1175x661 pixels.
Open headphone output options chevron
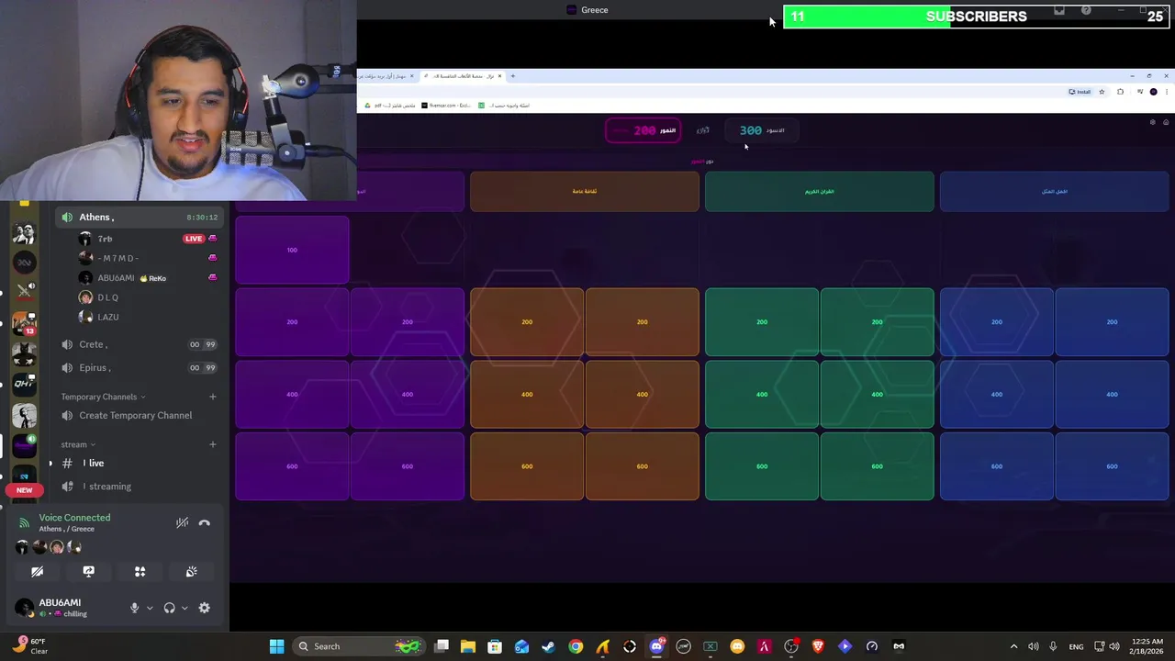185,608
